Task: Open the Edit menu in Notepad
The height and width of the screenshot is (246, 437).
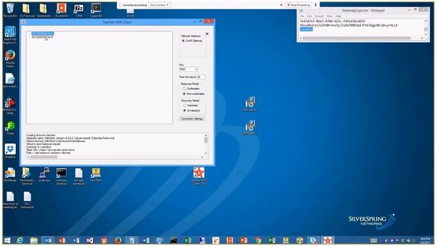Action: click(309, 16)
